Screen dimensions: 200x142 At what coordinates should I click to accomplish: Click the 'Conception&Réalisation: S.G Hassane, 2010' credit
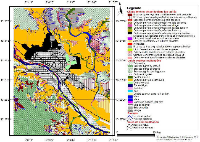tap(177, 137)
